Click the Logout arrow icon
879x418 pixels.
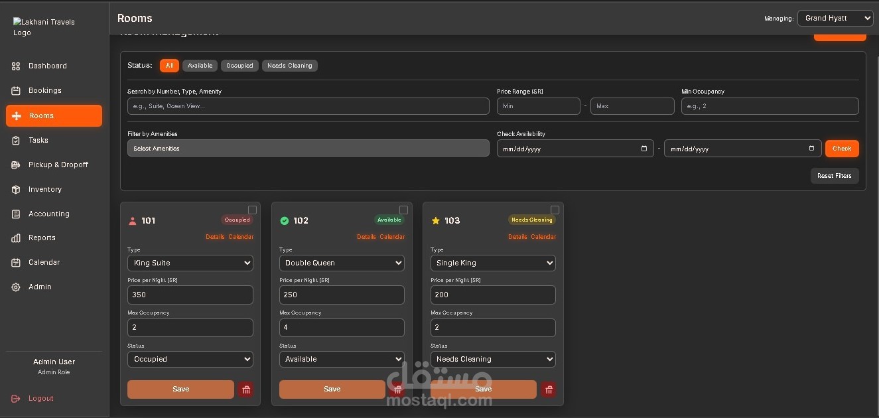coord(16,399)
